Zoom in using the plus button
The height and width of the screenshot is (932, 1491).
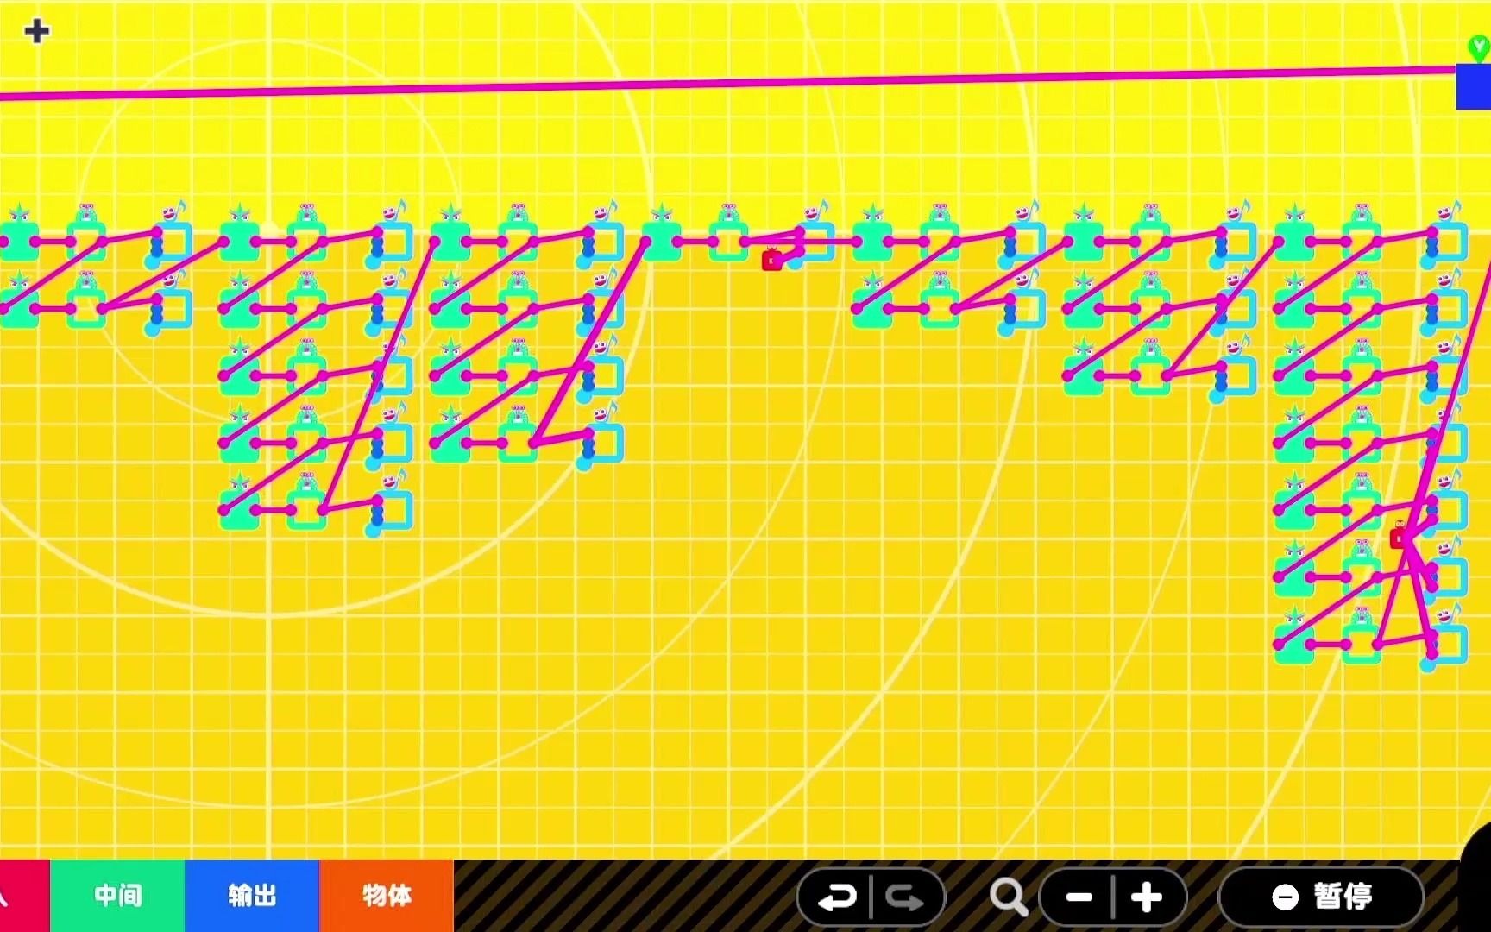point(1147,898)
